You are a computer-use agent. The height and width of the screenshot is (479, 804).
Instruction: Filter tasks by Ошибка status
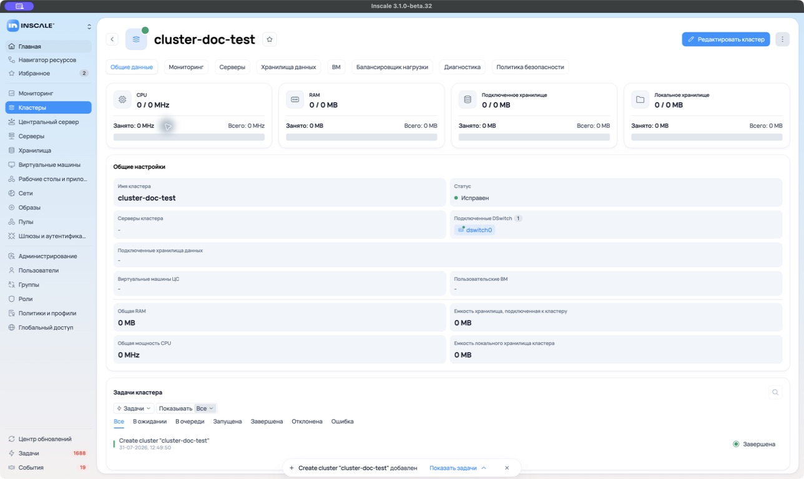(342, 422)
